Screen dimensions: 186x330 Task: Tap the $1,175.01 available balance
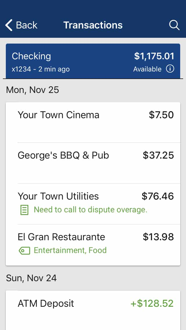154,56
